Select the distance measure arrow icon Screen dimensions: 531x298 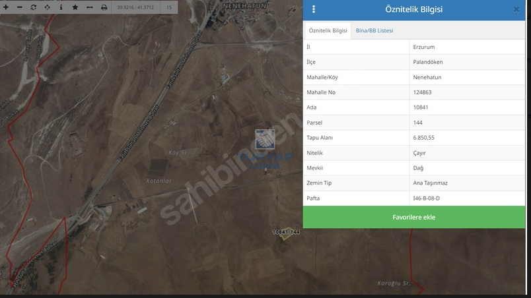coord(90,7)
